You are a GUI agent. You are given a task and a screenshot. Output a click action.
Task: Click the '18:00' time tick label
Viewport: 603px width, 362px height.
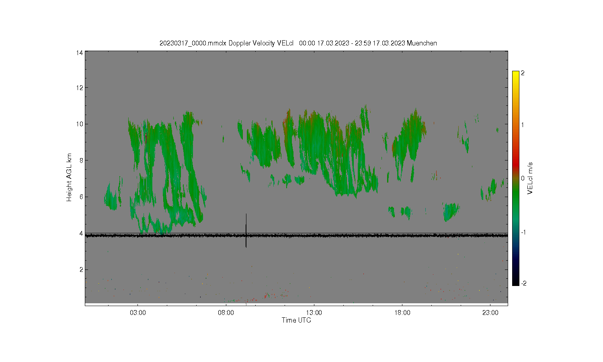pos(402,313)
